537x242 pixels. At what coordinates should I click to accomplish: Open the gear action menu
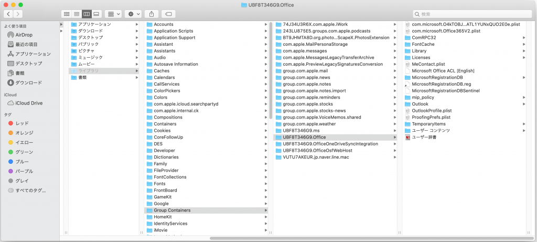coord(133,14)
